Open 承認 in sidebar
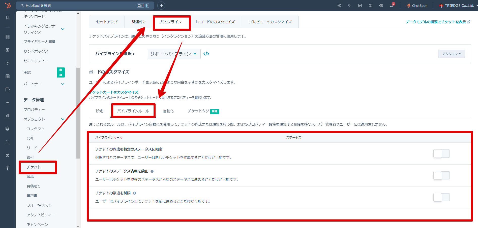This screenshot has height=228, width=478. 27,72
